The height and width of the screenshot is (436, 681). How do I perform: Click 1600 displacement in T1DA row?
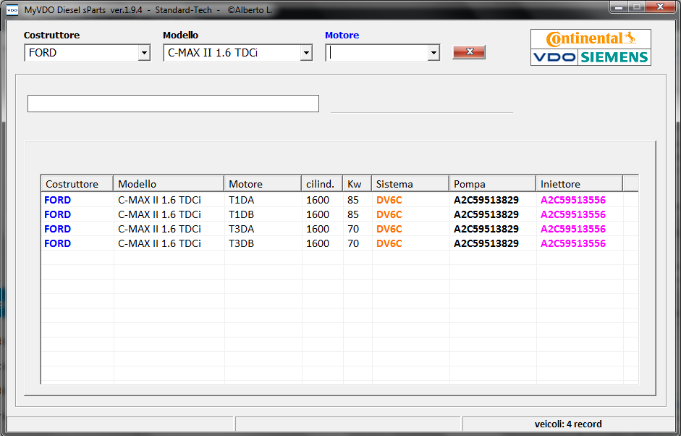pyautogui.click(x=318, y=200)
